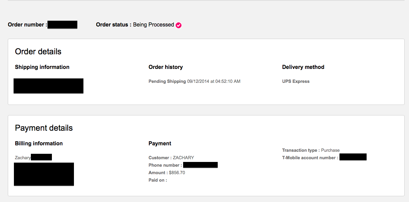409x202 pixels.
Task: Click the Customer ZACHARY line
Action: point(171,158)
